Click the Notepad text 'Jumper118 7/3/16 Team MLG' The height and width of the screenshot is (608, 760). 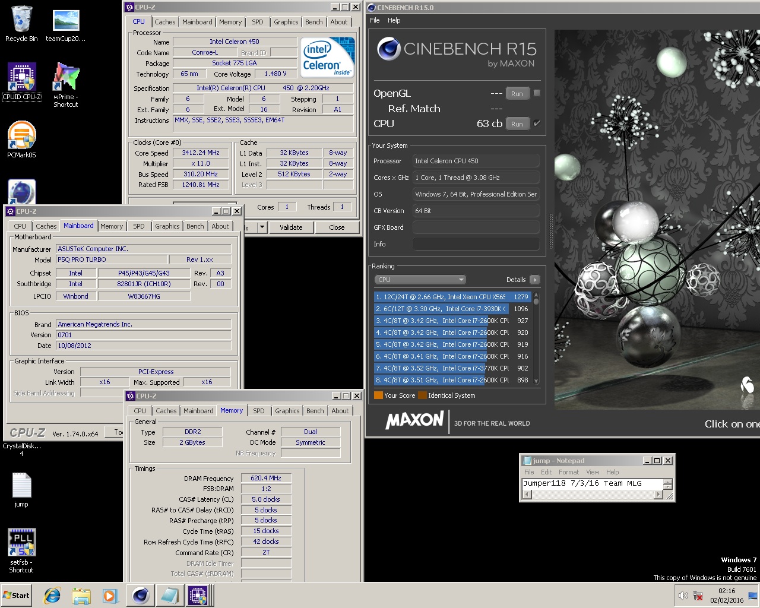(582, 483)
